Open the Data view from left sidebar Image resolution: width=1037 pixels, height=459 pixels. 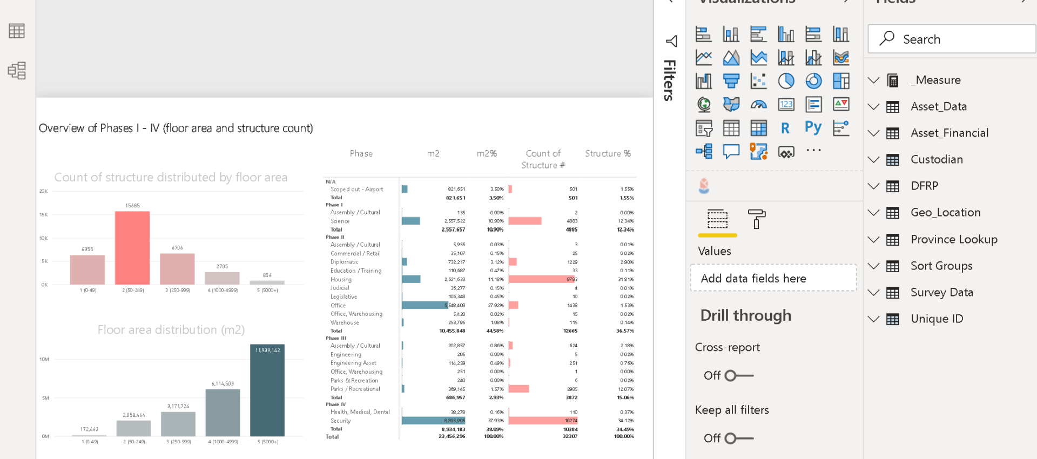click(x=17, y=31)
